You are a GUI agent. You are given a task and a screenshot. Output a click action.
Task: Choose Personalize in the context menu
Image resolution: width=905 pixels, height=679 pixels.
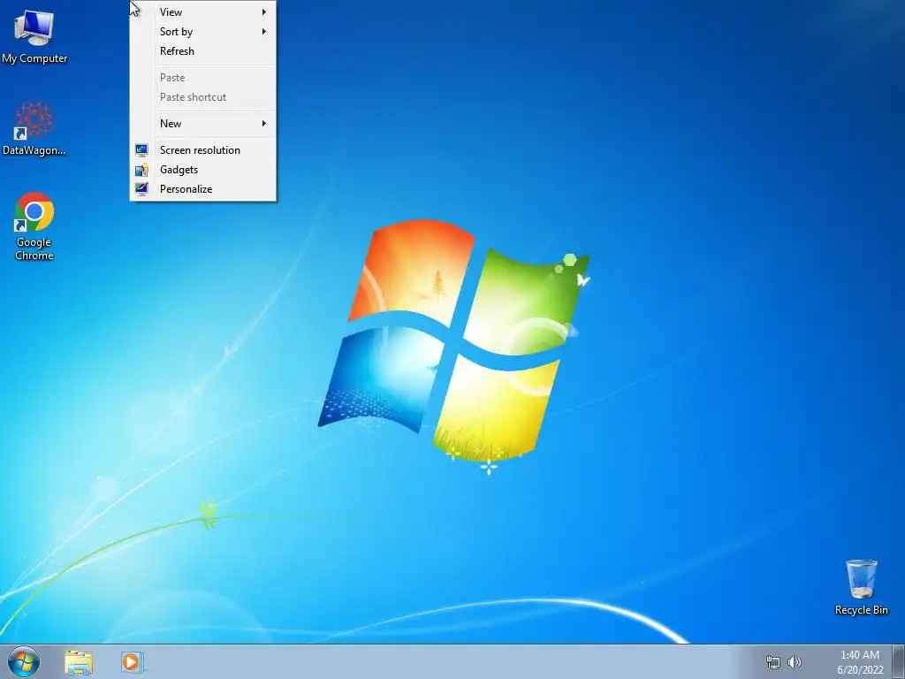(x=203, y=189)
